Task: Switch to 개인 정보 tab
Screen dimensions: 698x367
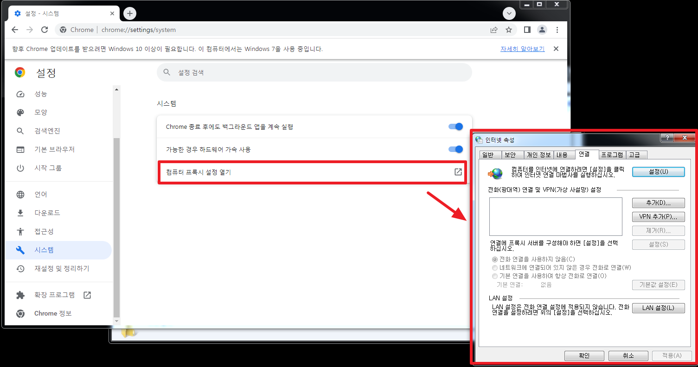Action: coord(539,155)
